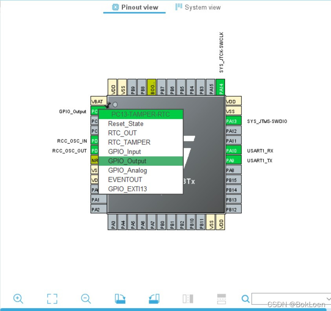
Task: Click the GPIO_Output label beside PC13
Action: (x=73, y=112)
